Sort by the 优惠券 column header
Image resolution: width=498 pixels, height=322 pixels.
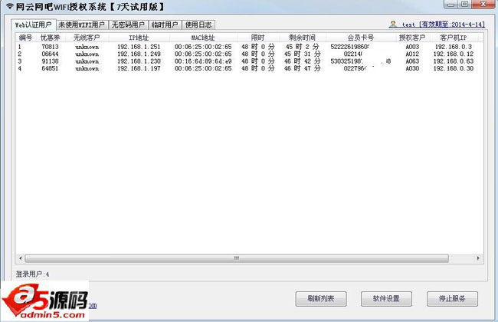click(50, 38)
